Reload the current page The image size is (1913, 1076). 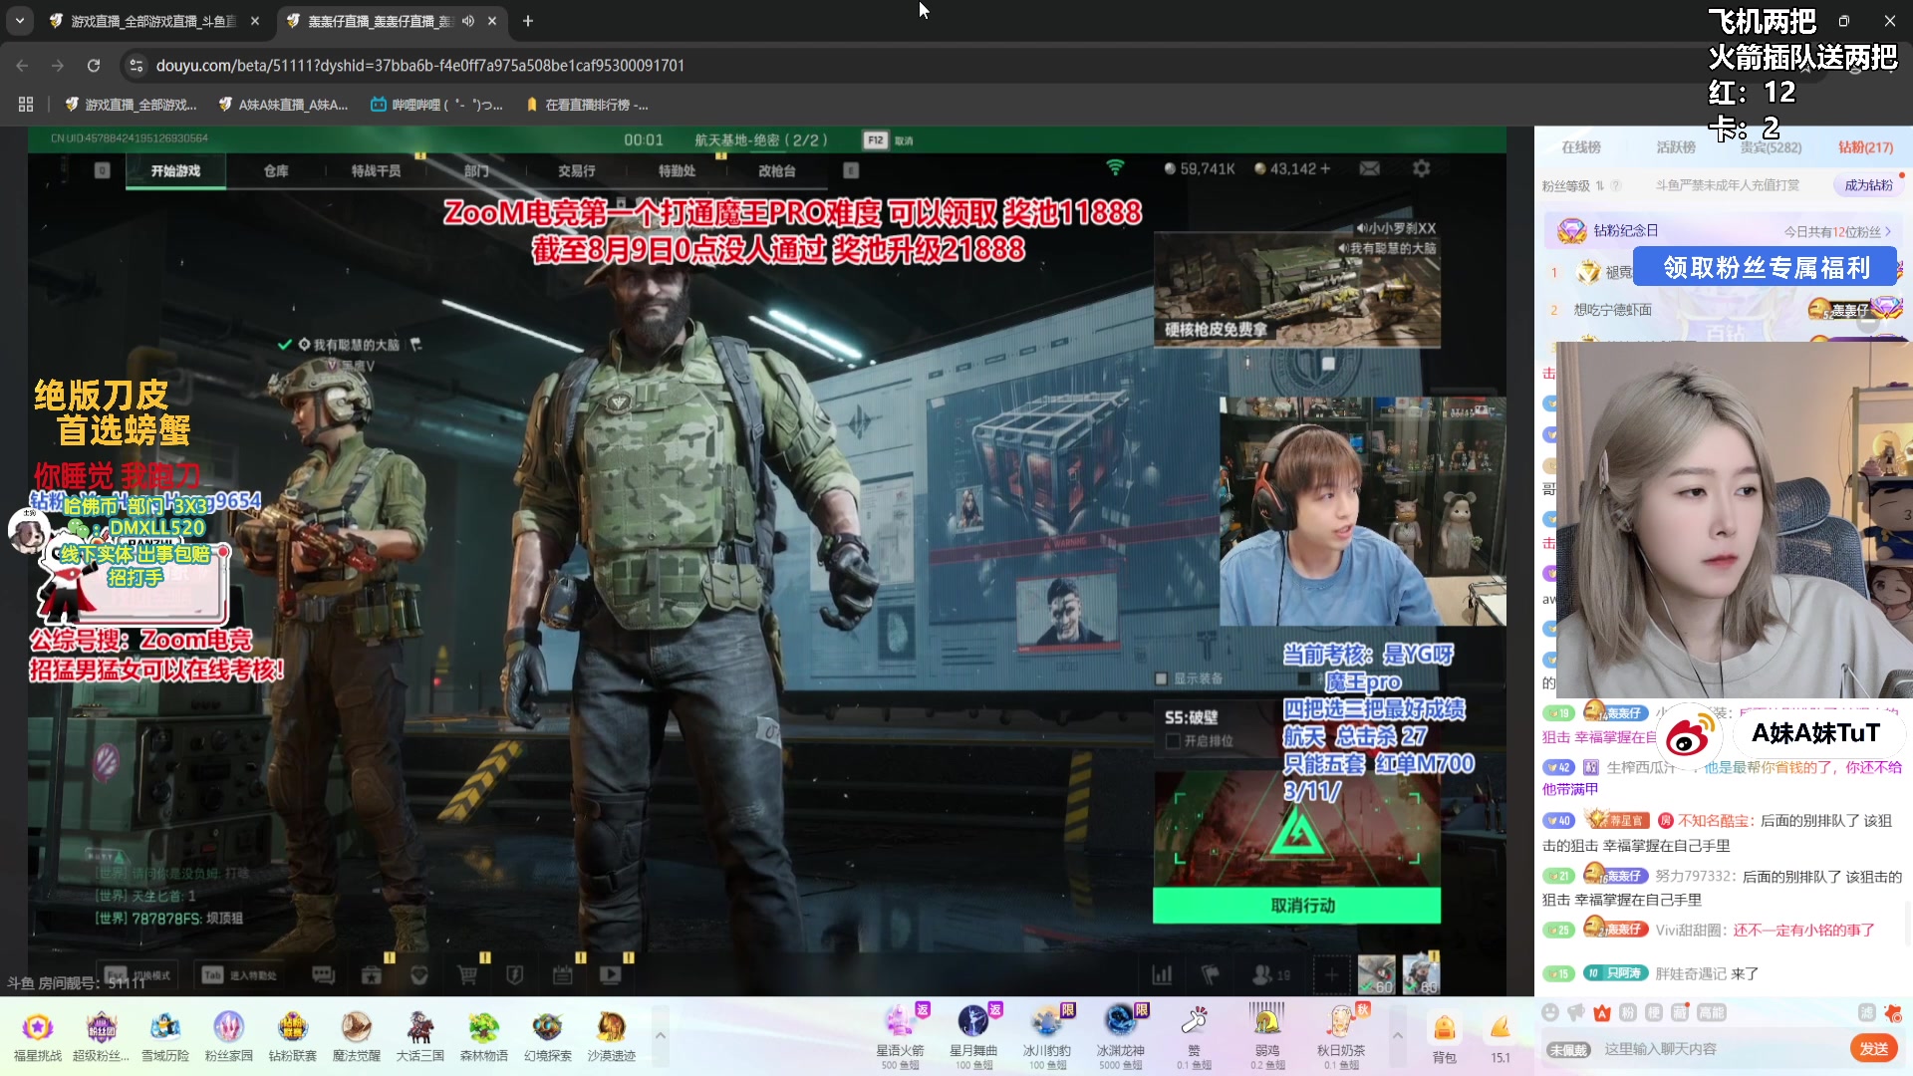pyautogui.click(x=94, y=66)
